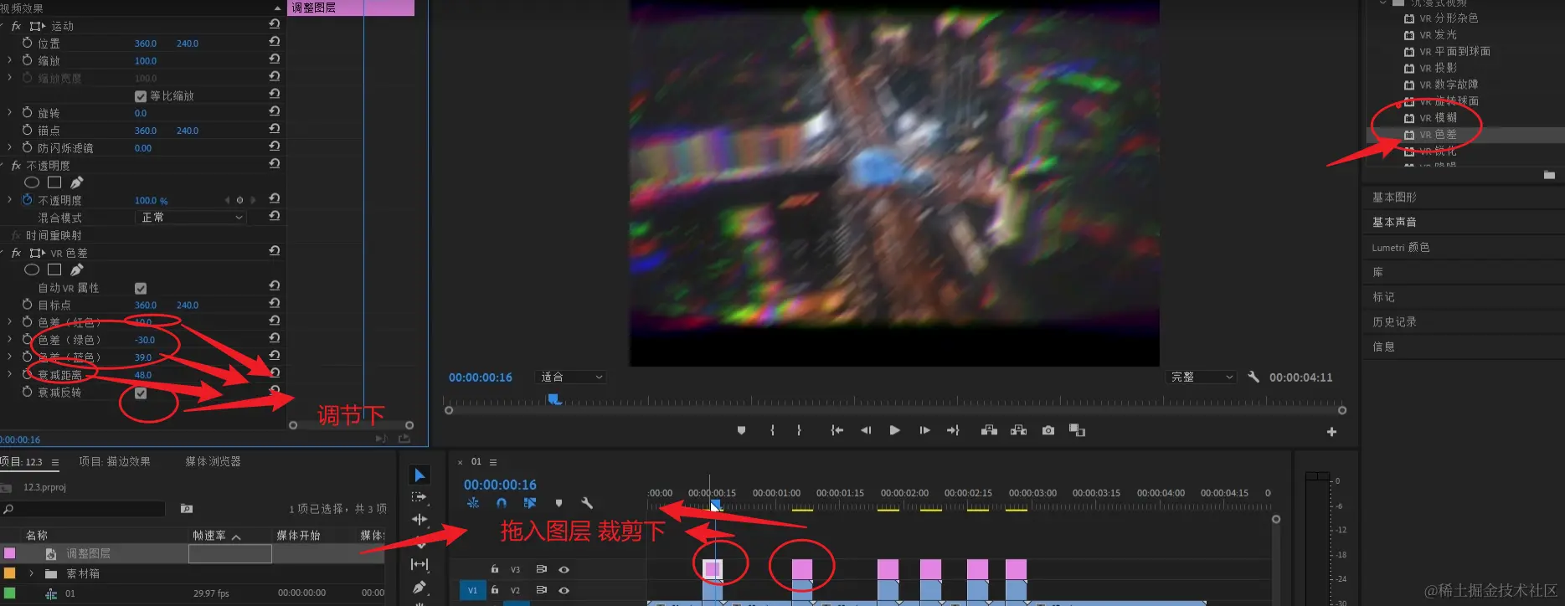This screenshot has height=606, width=1565.
Task: Open the 完整 playback resolution dropdown
Action: tap(1201, 377)
